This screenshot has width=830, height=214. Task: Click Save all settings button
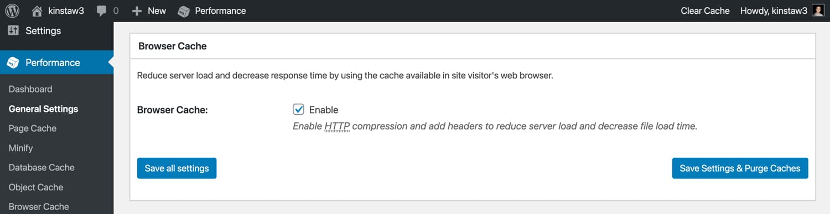pos(177,168)
